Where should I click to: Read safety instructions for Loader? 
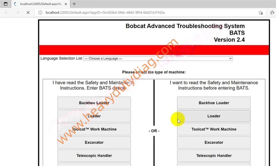(214, 116)
